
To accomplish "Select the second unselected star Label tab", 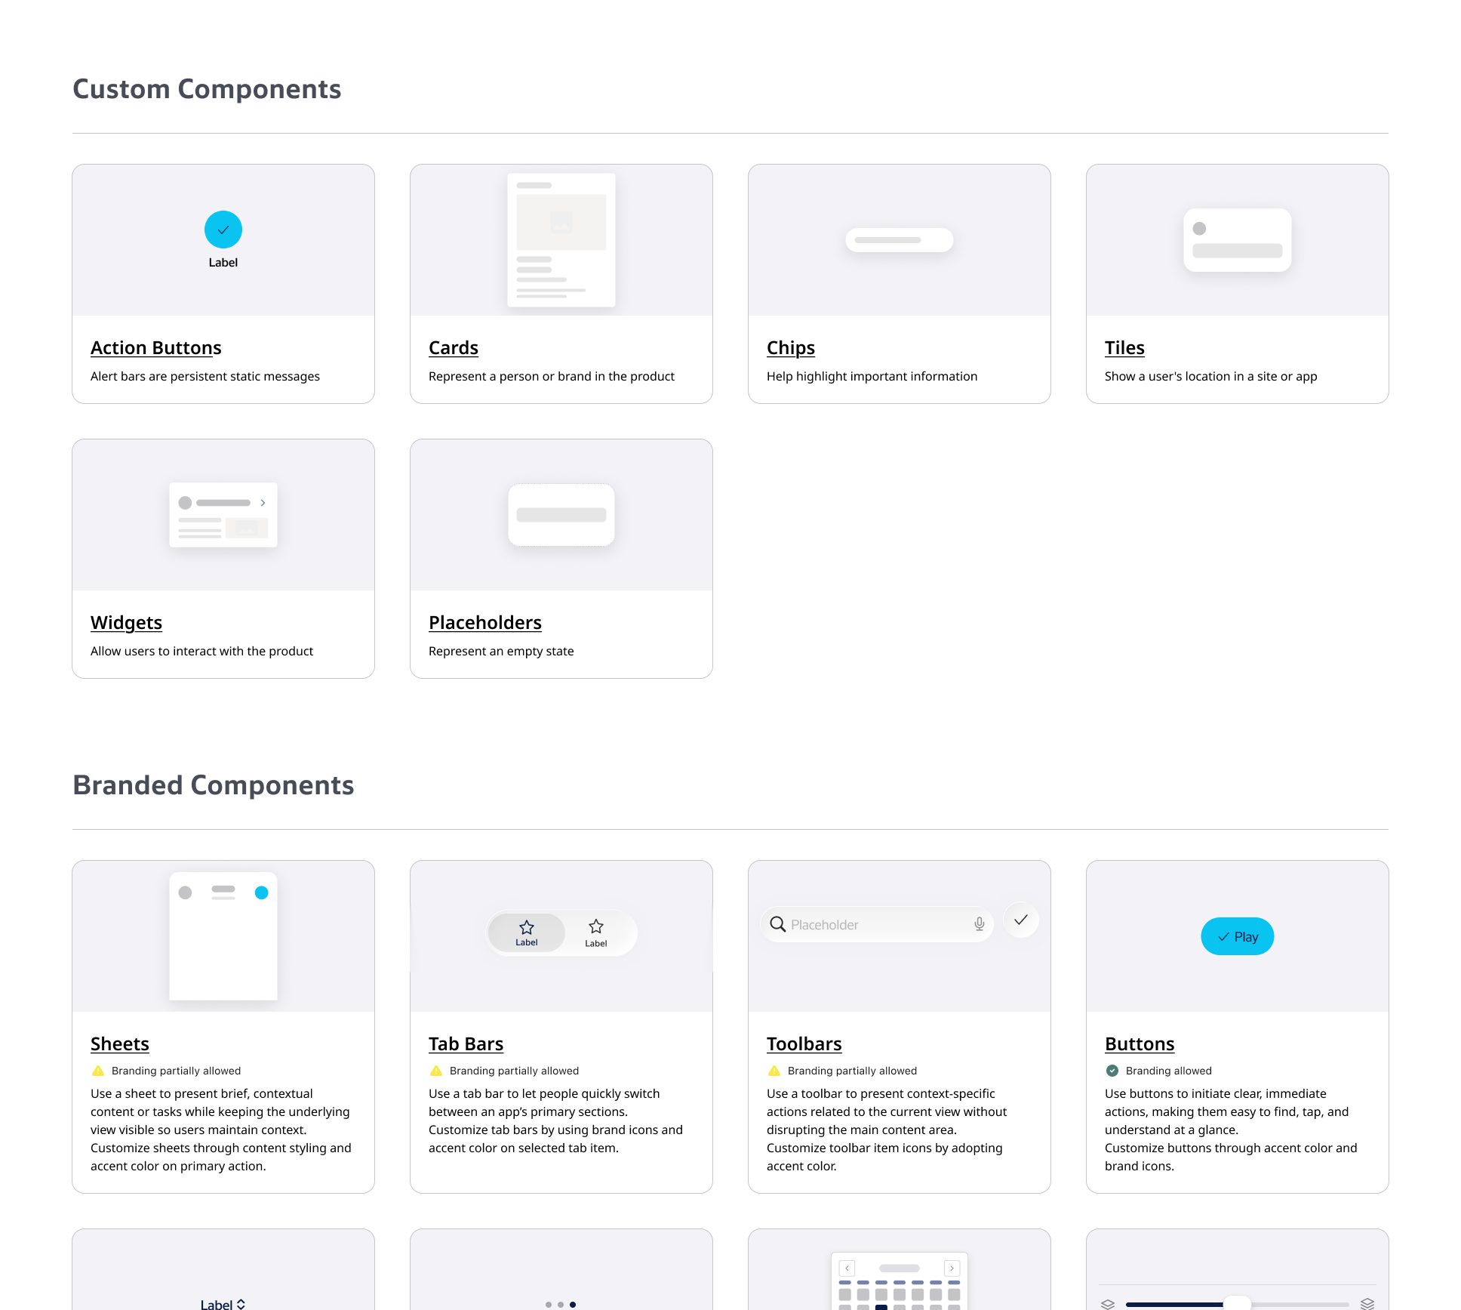I will click(x=596, y=932).
